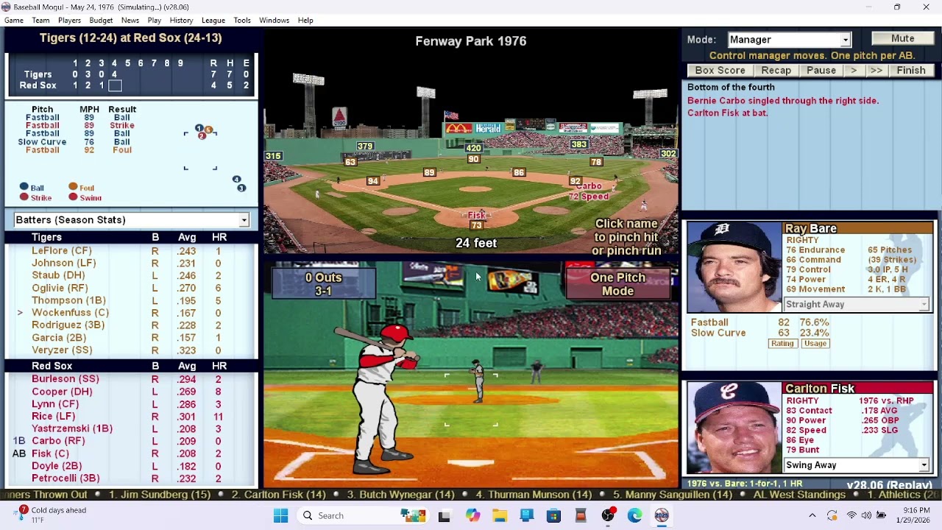
Task: Click the Recap button
Action: point(776,71)
